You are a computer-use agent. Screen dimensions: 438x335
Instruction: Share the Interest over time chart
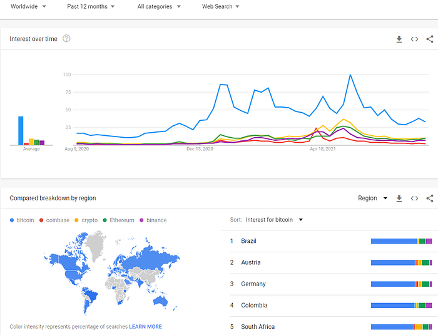tap(430, 39)
